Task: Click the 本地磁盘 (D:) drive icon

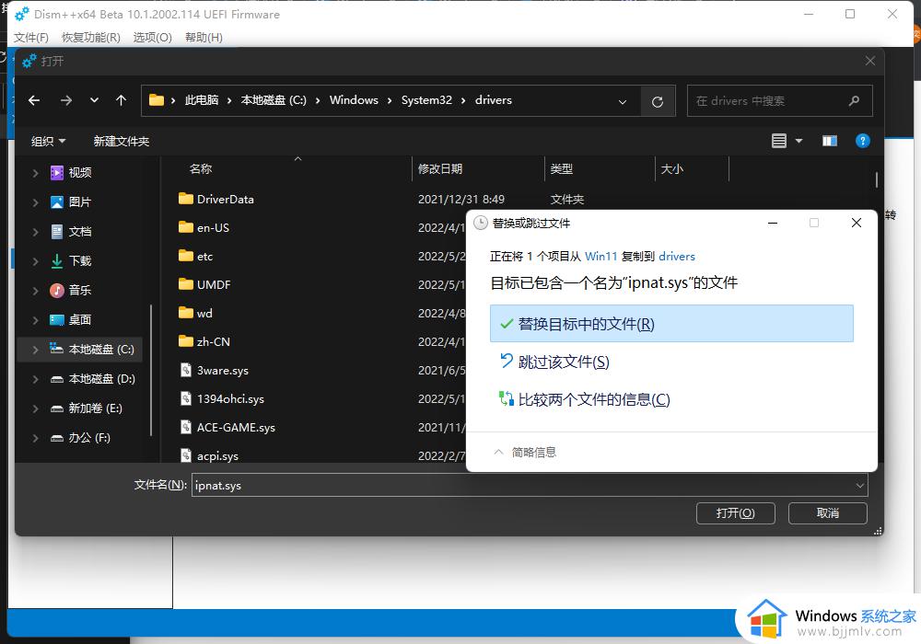Action: tap(57, 379)
